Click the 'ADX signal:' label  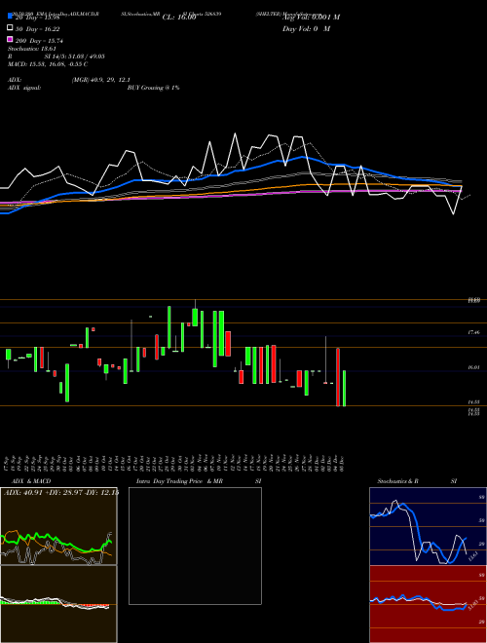(24, 88)
